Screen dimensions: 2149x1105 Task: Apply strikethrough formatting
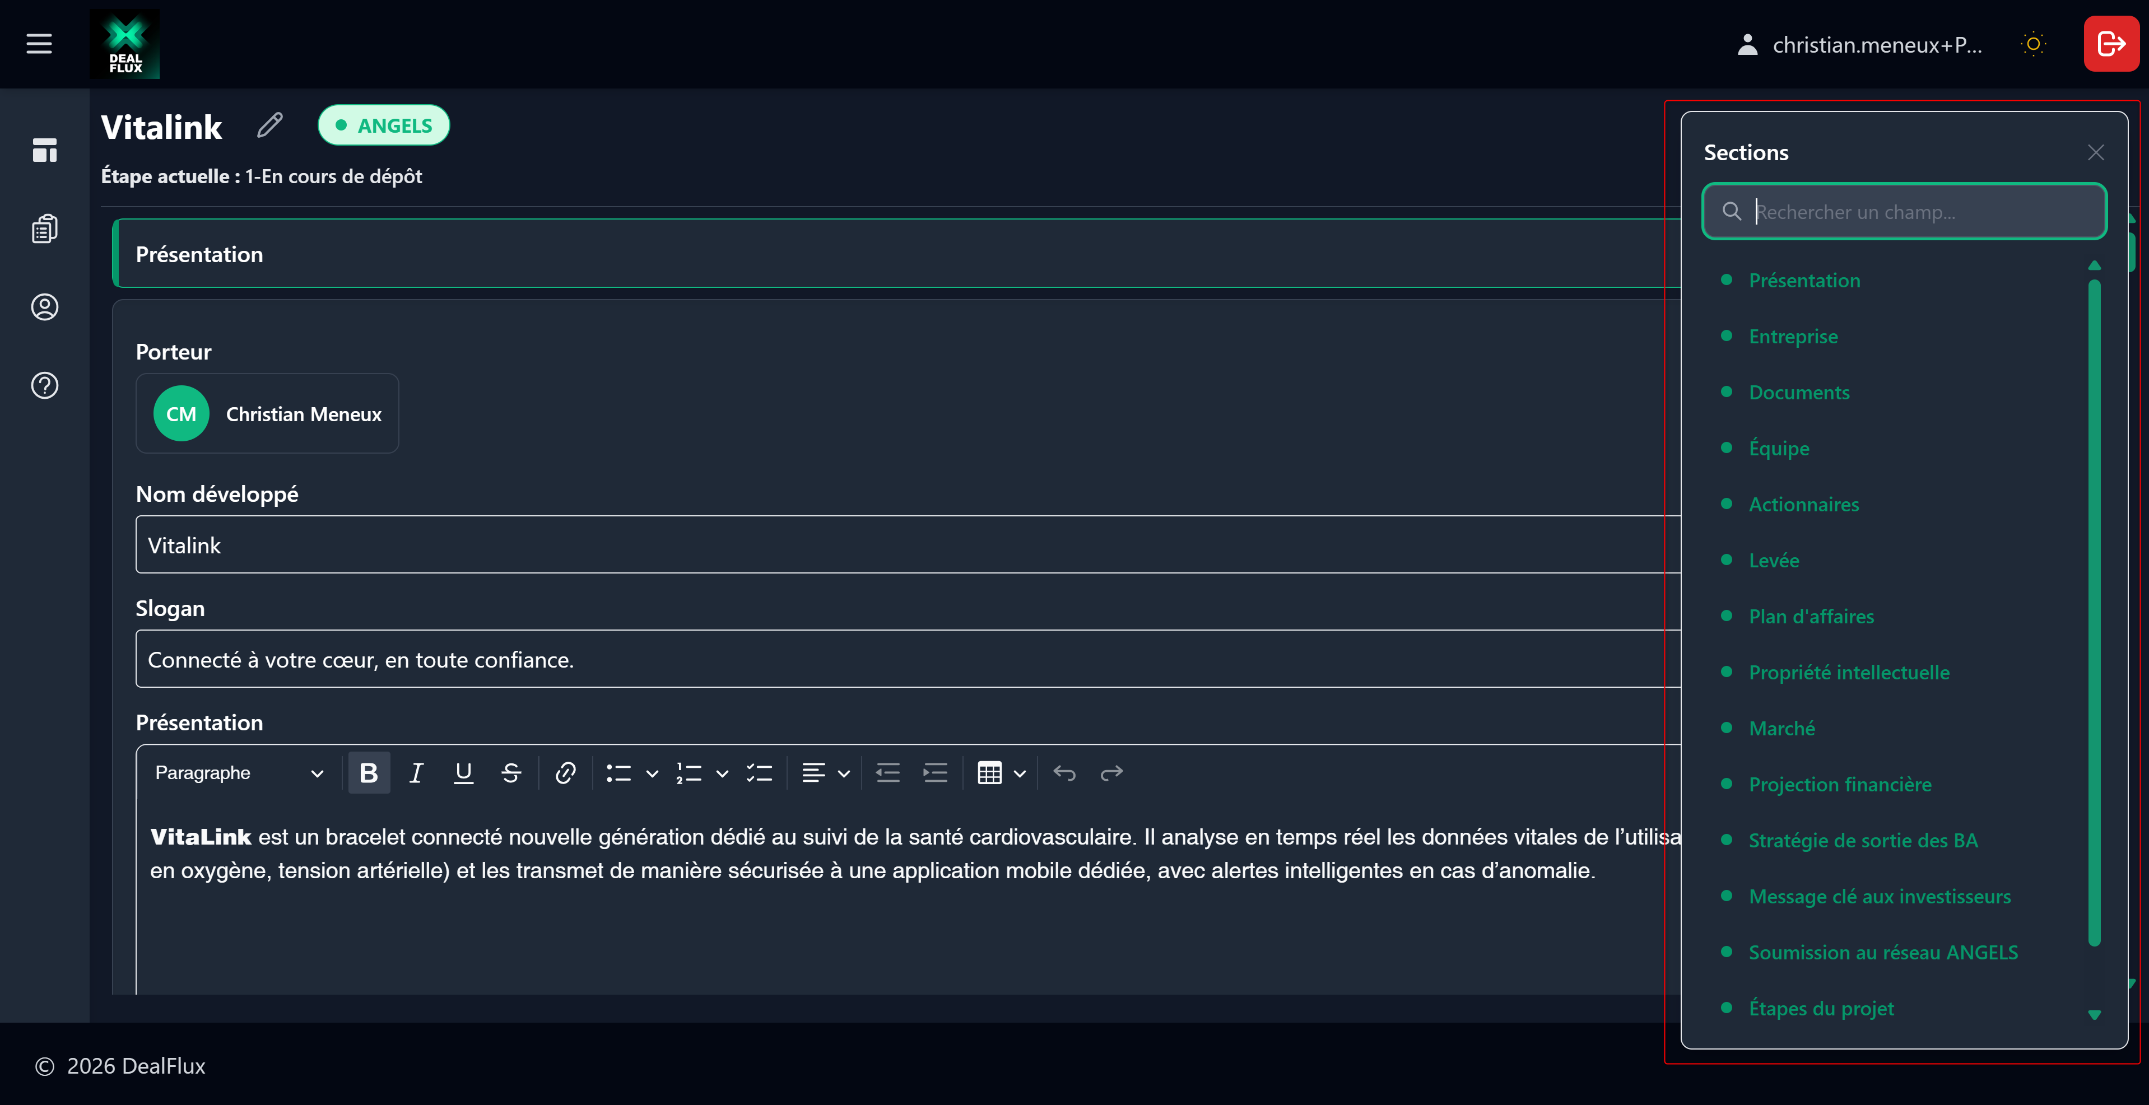click(x=511, y=773)
